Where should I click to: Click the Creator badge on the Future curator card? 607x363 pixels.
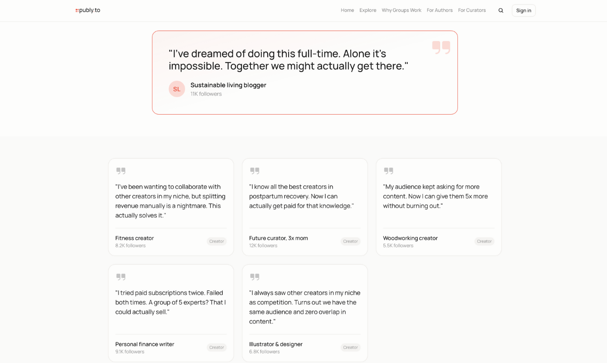350,241
